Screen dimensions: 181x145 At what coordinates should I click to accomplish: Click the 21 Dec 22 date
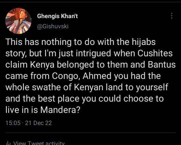[x=38, y=123]
